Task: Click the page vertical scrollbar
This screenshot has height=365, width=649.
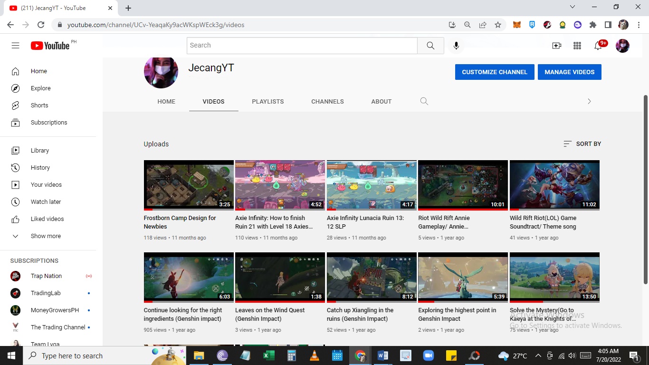Action: tap(646, 190)
